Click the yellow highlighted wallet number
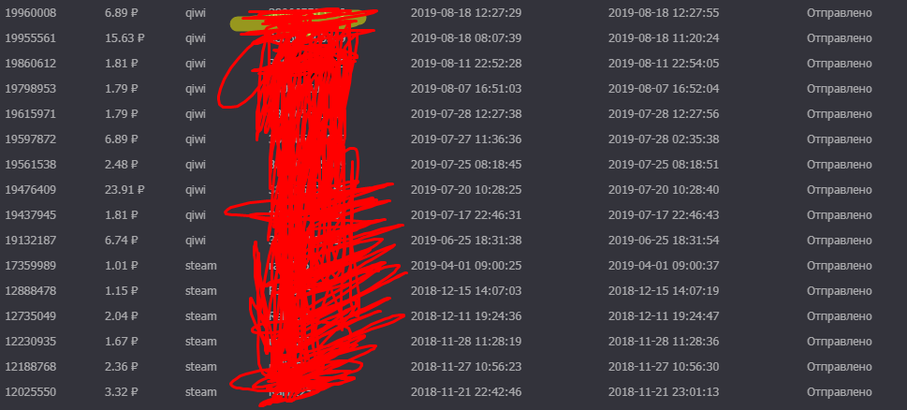This screenshot has width=907, height=410. tap(299, 22)
